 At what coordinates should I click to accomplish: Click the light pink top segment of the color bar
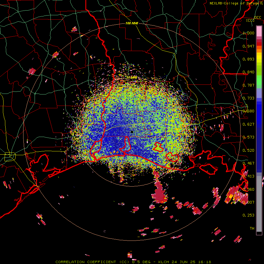pyautogui.click(x=259, y=31)
